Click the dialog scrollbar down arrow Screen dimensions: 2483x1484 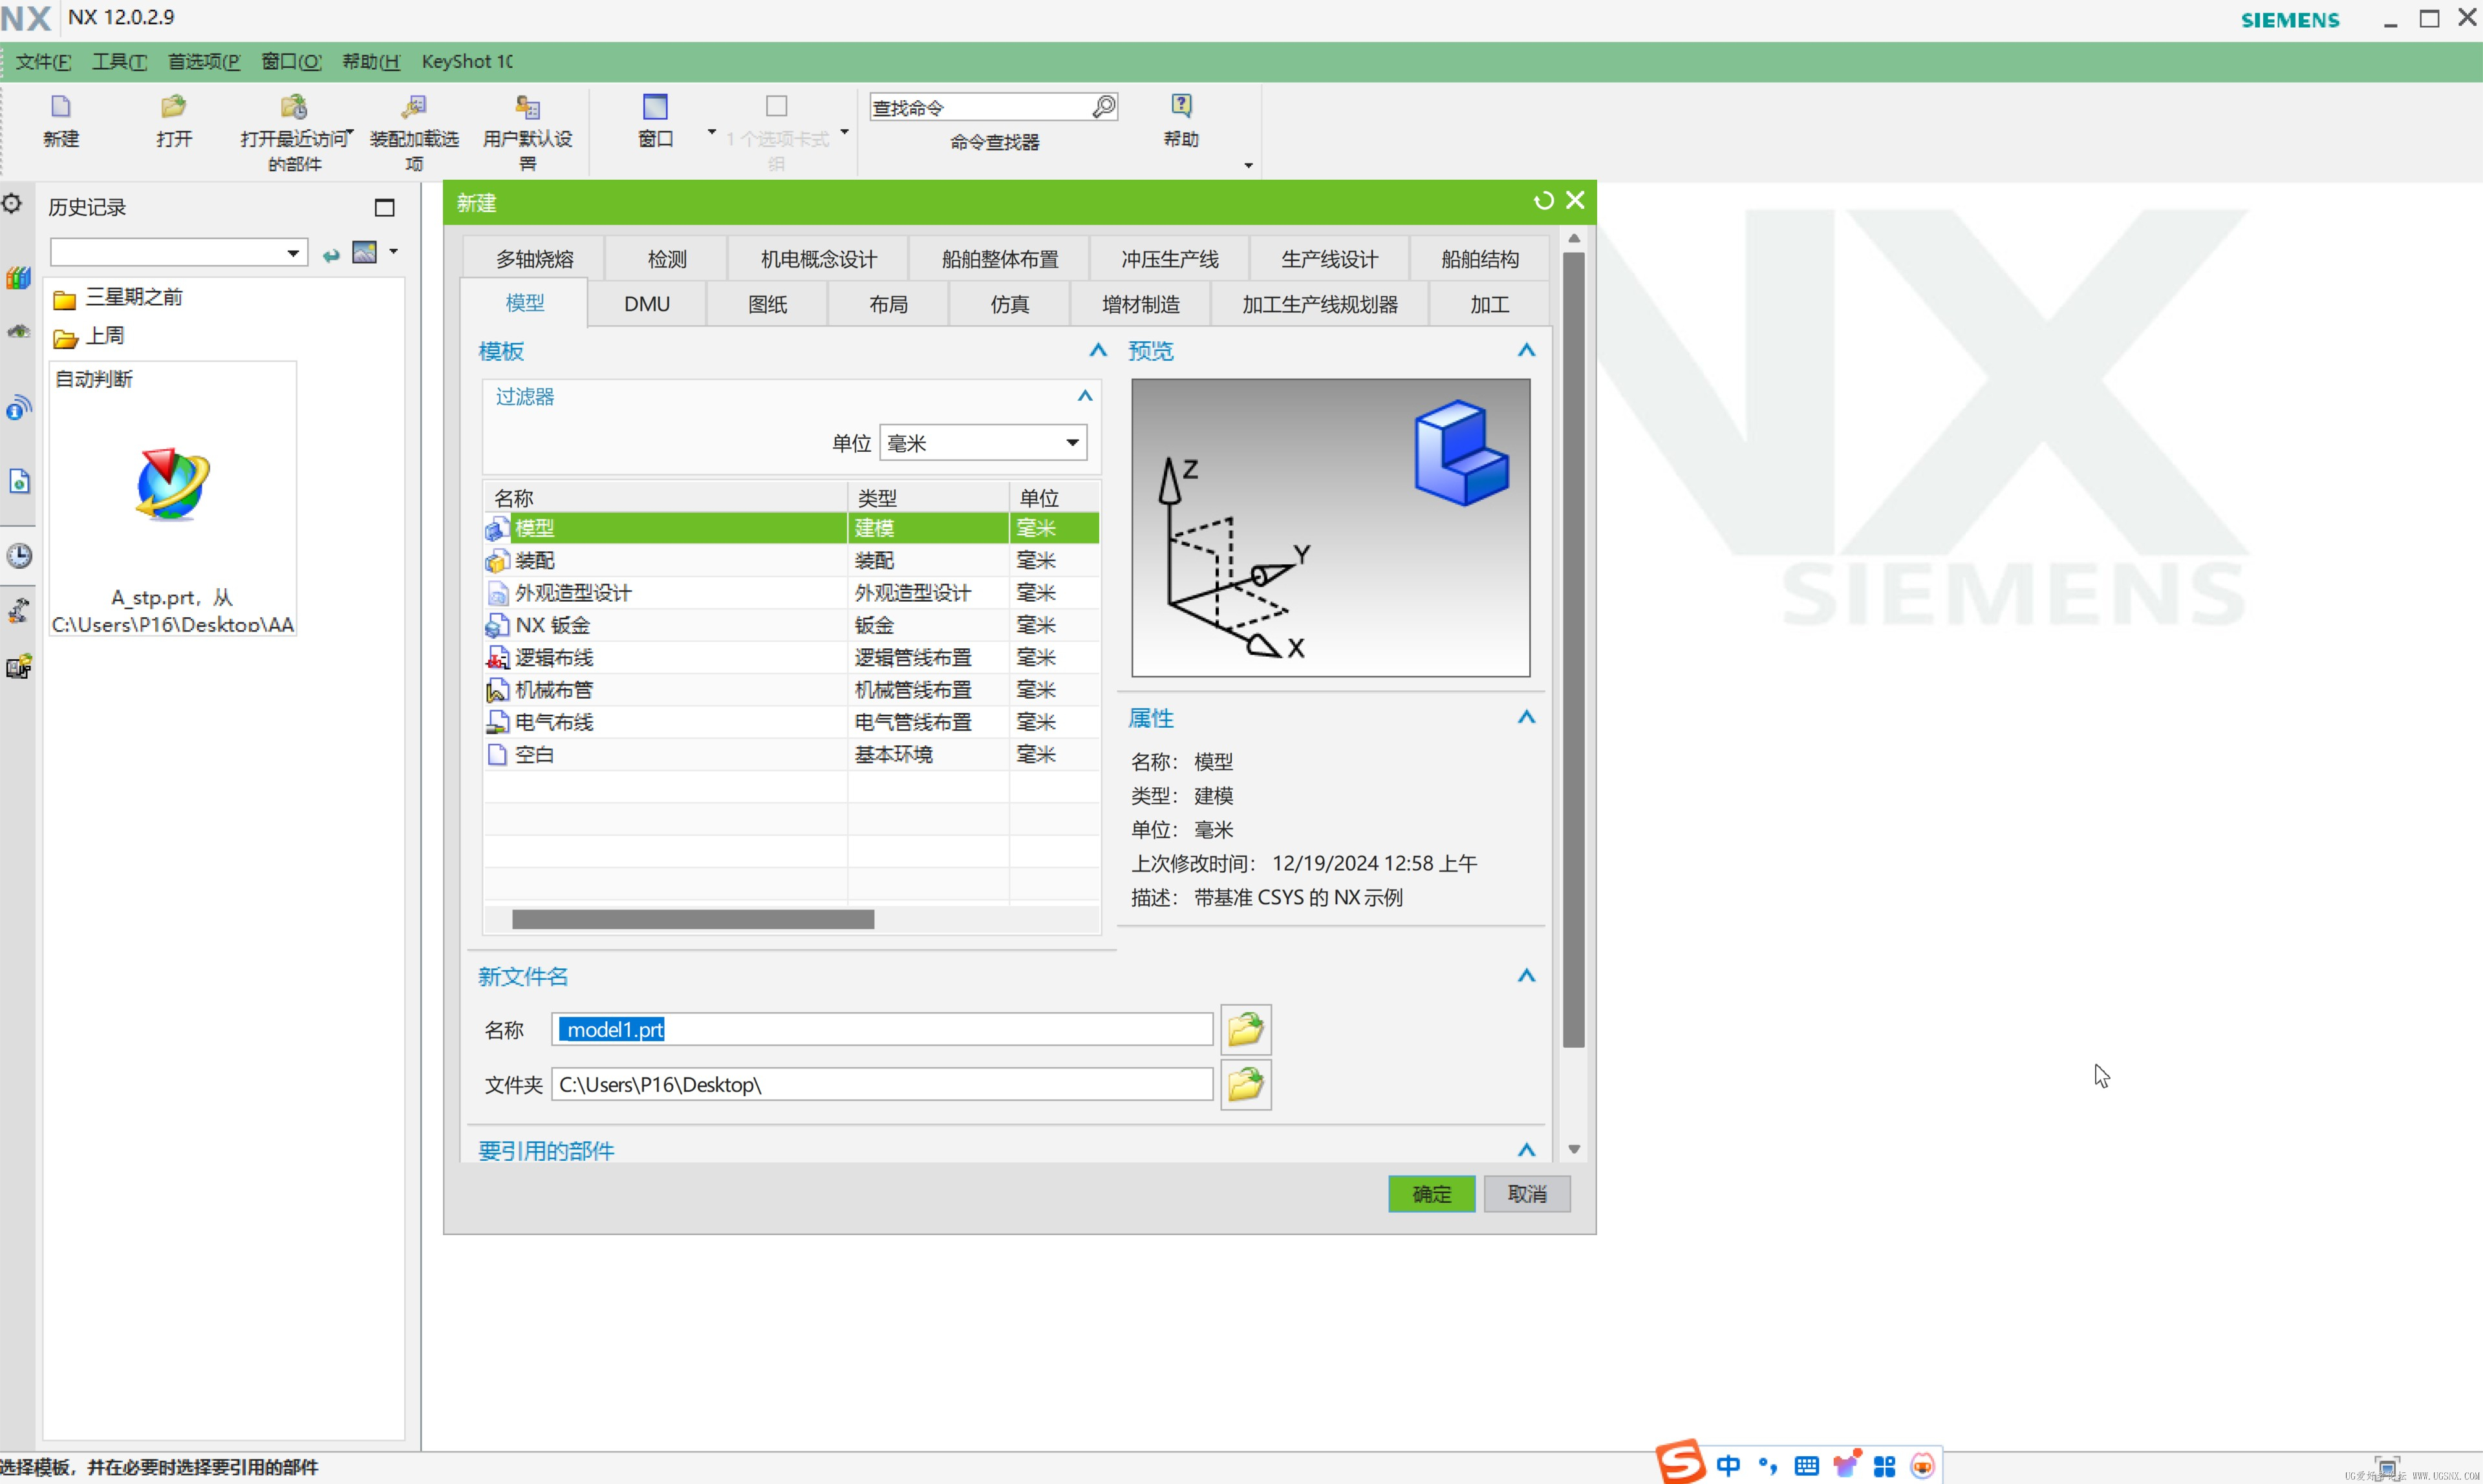point(1574,1149)
